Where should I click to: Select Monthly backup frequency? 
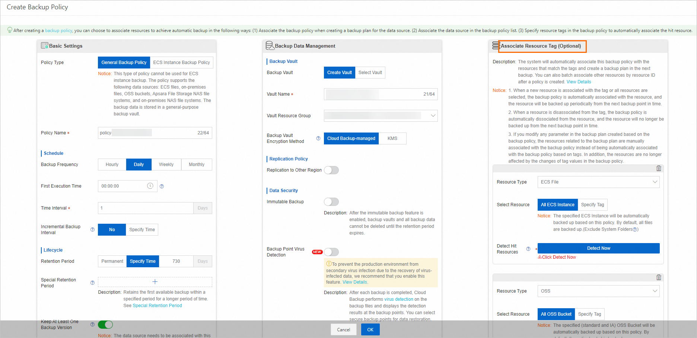point(197,165)
